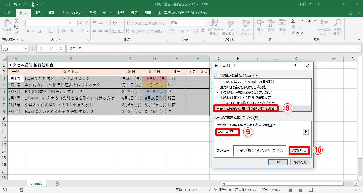Click the fill color paint bucket
Viewport: 363px width, 193px height.
tap(63, 31)
